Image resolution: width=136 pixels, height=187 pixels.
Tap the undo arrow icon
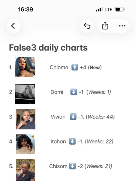click(87, 26)
